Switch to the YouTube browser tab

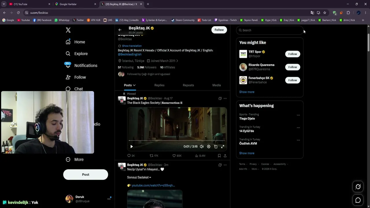point(30,4)
